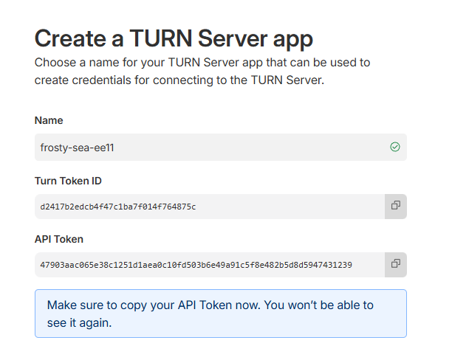Copy the Turn Token ID to clipboard

click(x=396, y=207)
